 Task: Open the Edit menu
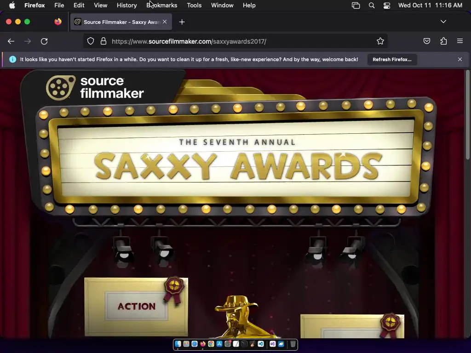[x=79, y=5]
